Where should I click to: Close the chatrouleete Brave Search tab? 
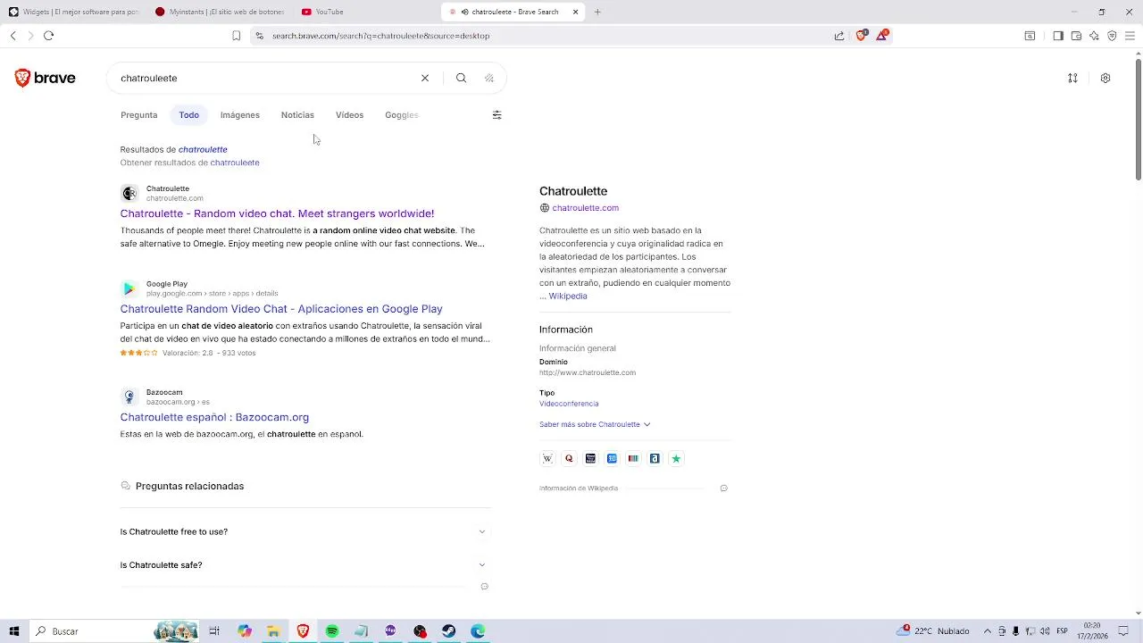575,12
